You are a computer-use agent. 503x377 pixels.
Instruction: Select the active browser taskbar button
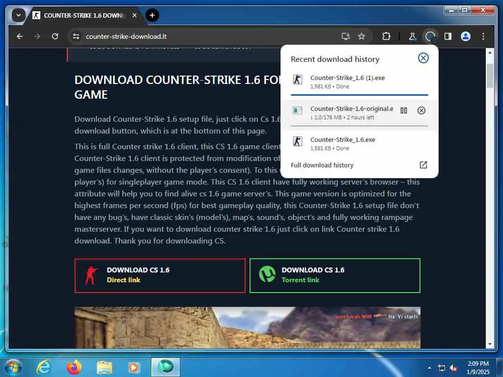tap(166, 367)
